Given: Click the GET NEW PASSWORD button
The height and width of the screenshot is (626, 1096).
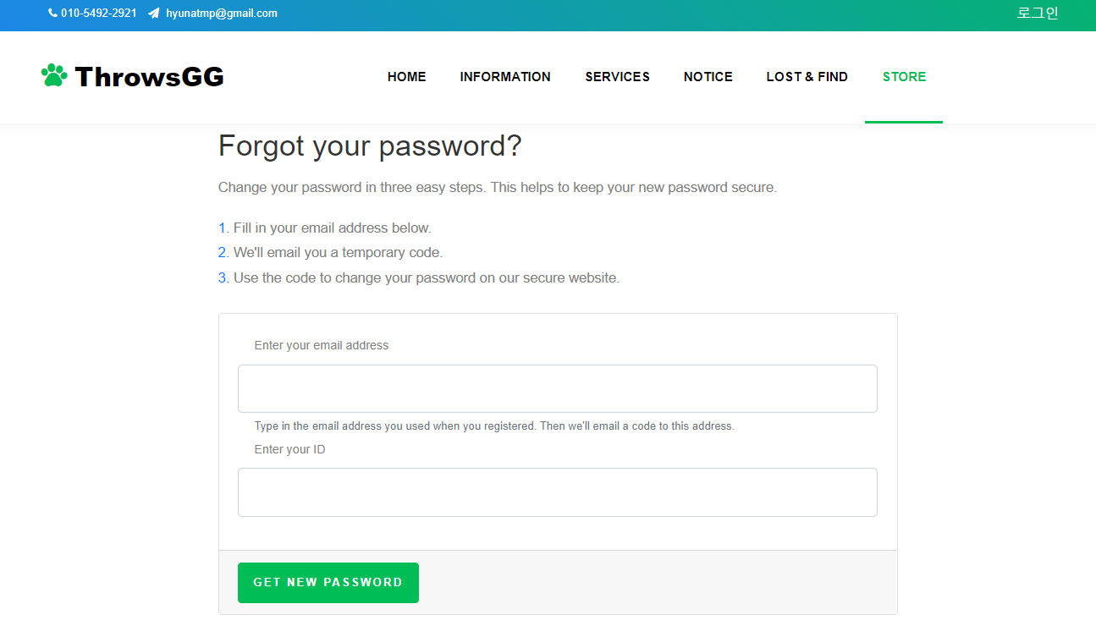Looking at the screenshot, I should (x=328, y=583).
